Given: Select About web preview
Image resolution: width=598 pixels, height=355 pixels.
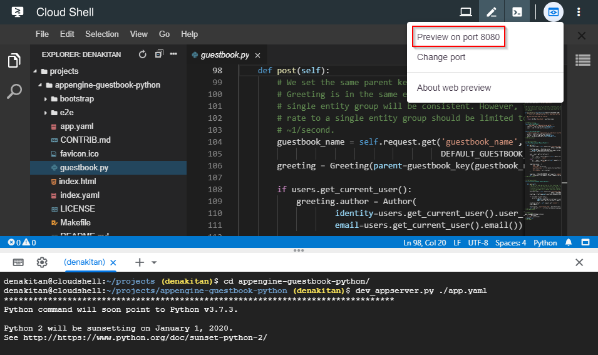Looking at the screenshot, I should (454, 88).
